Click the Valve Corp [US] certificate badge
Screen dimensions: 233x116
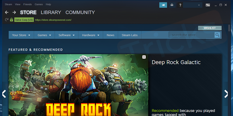point(24,20)
